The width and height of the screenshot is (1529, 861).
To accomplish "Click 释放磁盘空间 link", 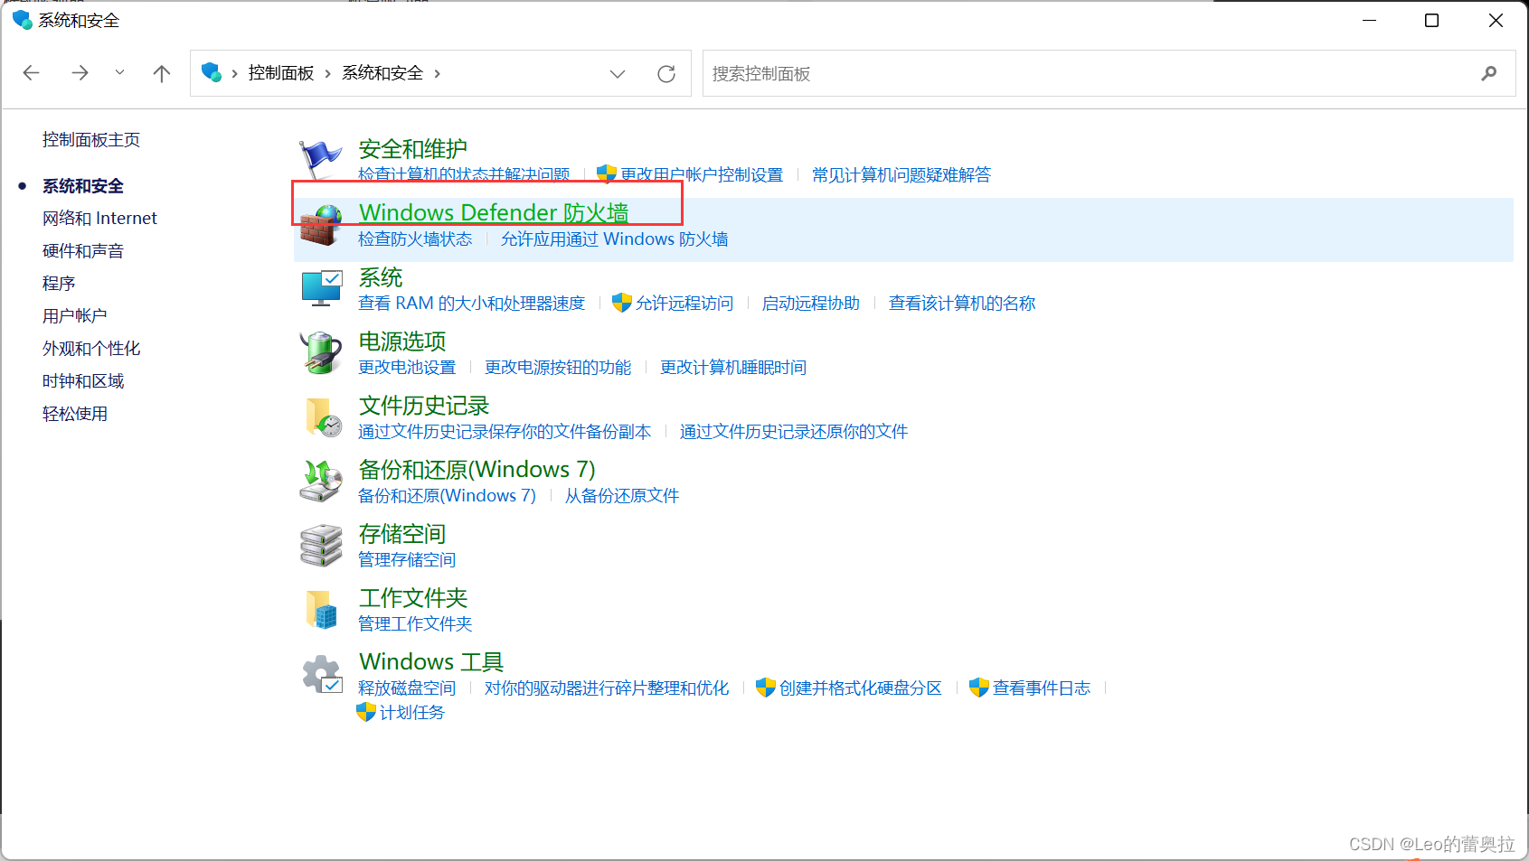I will click(x=407, y=688).
